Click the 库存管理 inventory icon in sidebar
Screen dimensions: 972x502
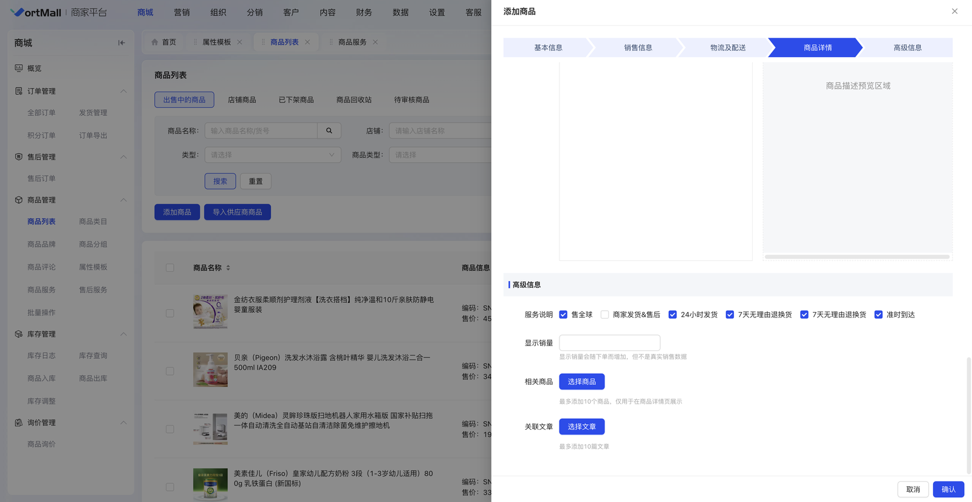tap(19, 334)
